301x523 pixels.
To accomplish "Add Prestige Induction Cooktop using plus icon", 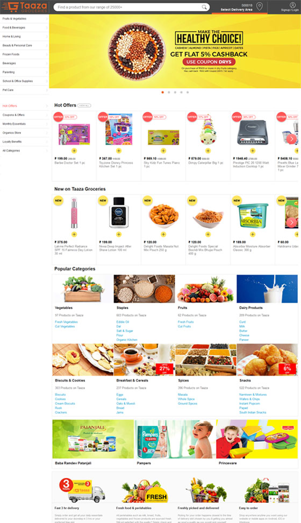I will (253, 151).
